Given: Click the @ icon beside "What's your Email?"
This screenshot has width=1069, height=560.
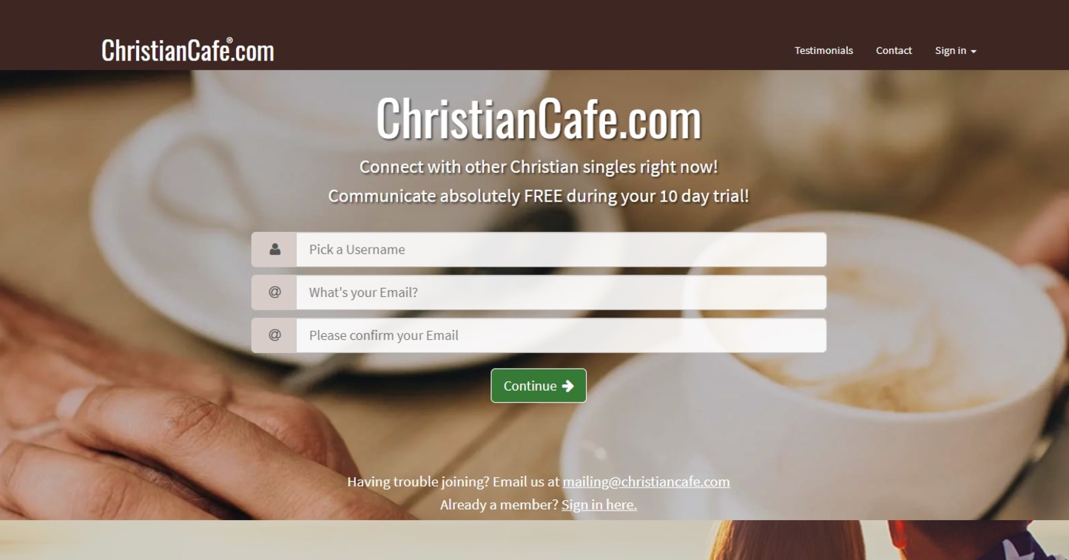Looking at the screenshot, I should (x=274, y=293).
